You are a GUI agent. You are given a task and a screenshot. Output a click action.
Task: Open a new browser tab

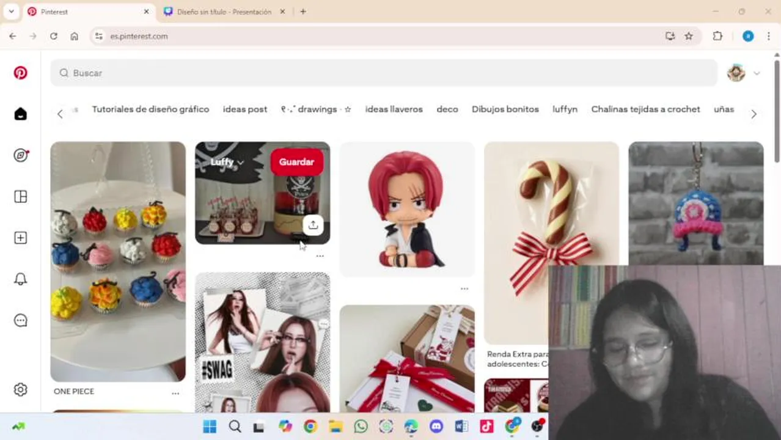pyautogui.click(x=303, y=12)
